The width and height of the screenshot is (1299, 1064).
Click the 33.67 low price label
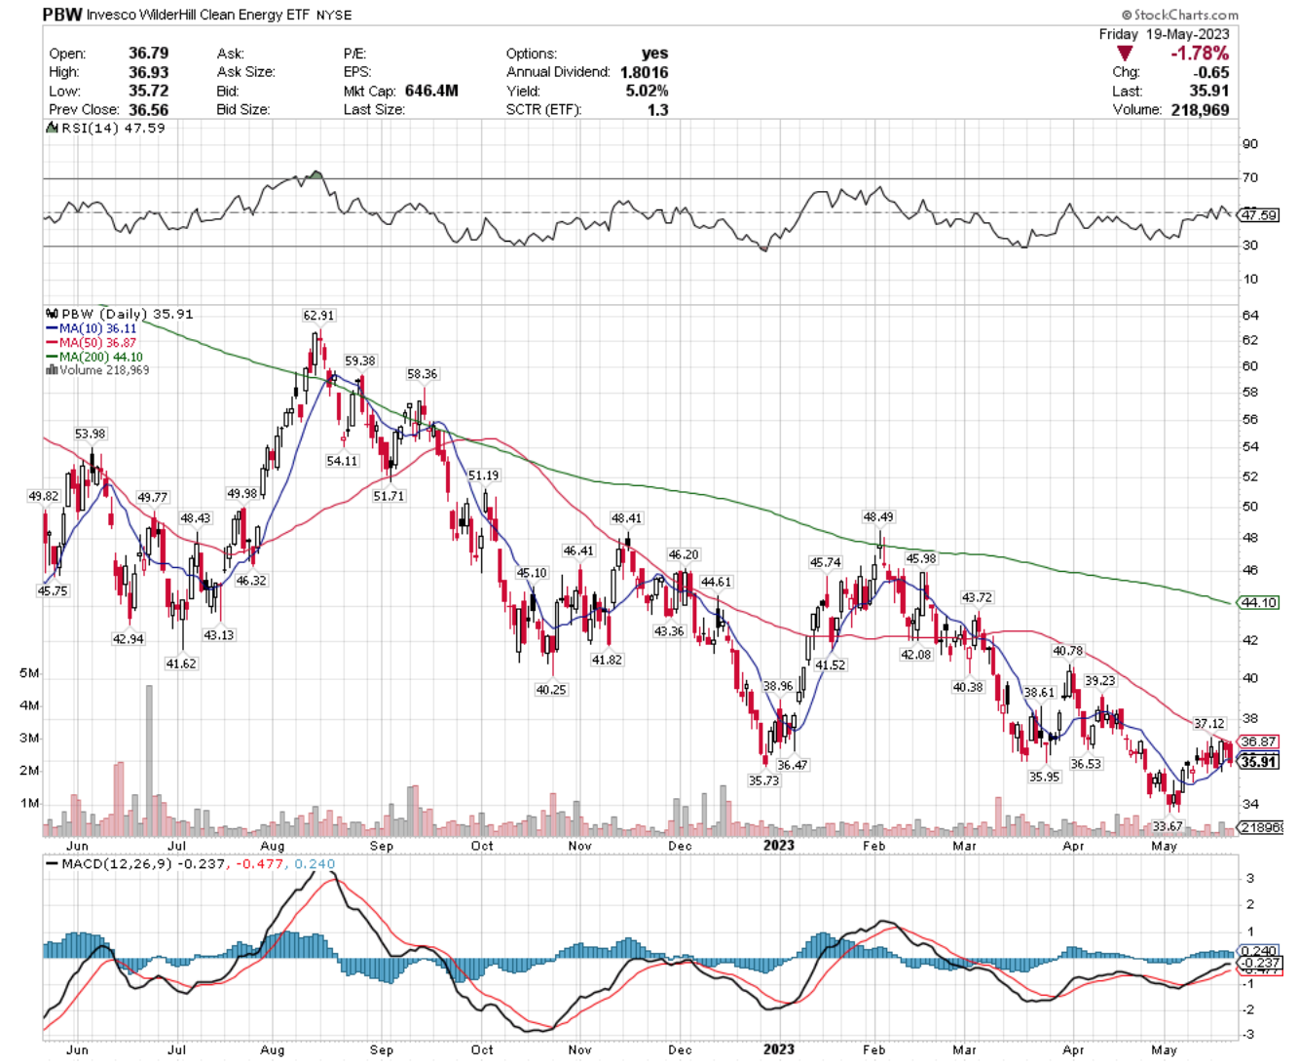tap(1167, 826)
